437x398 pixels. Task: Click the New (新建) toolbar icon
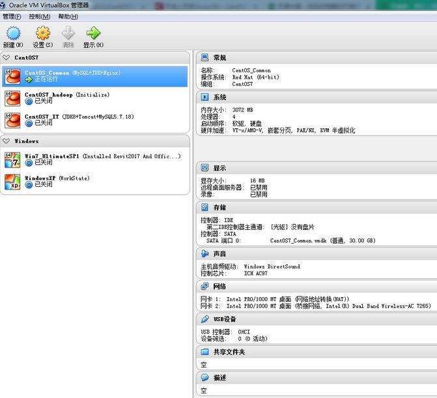(13, 33)
